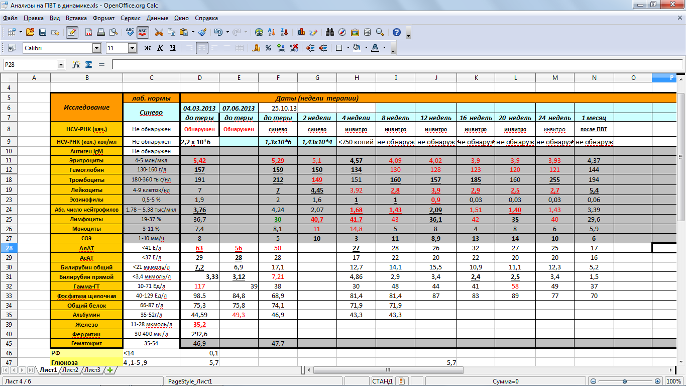Click the Save document icon
The image size is (686, 386).
point(42,32)
